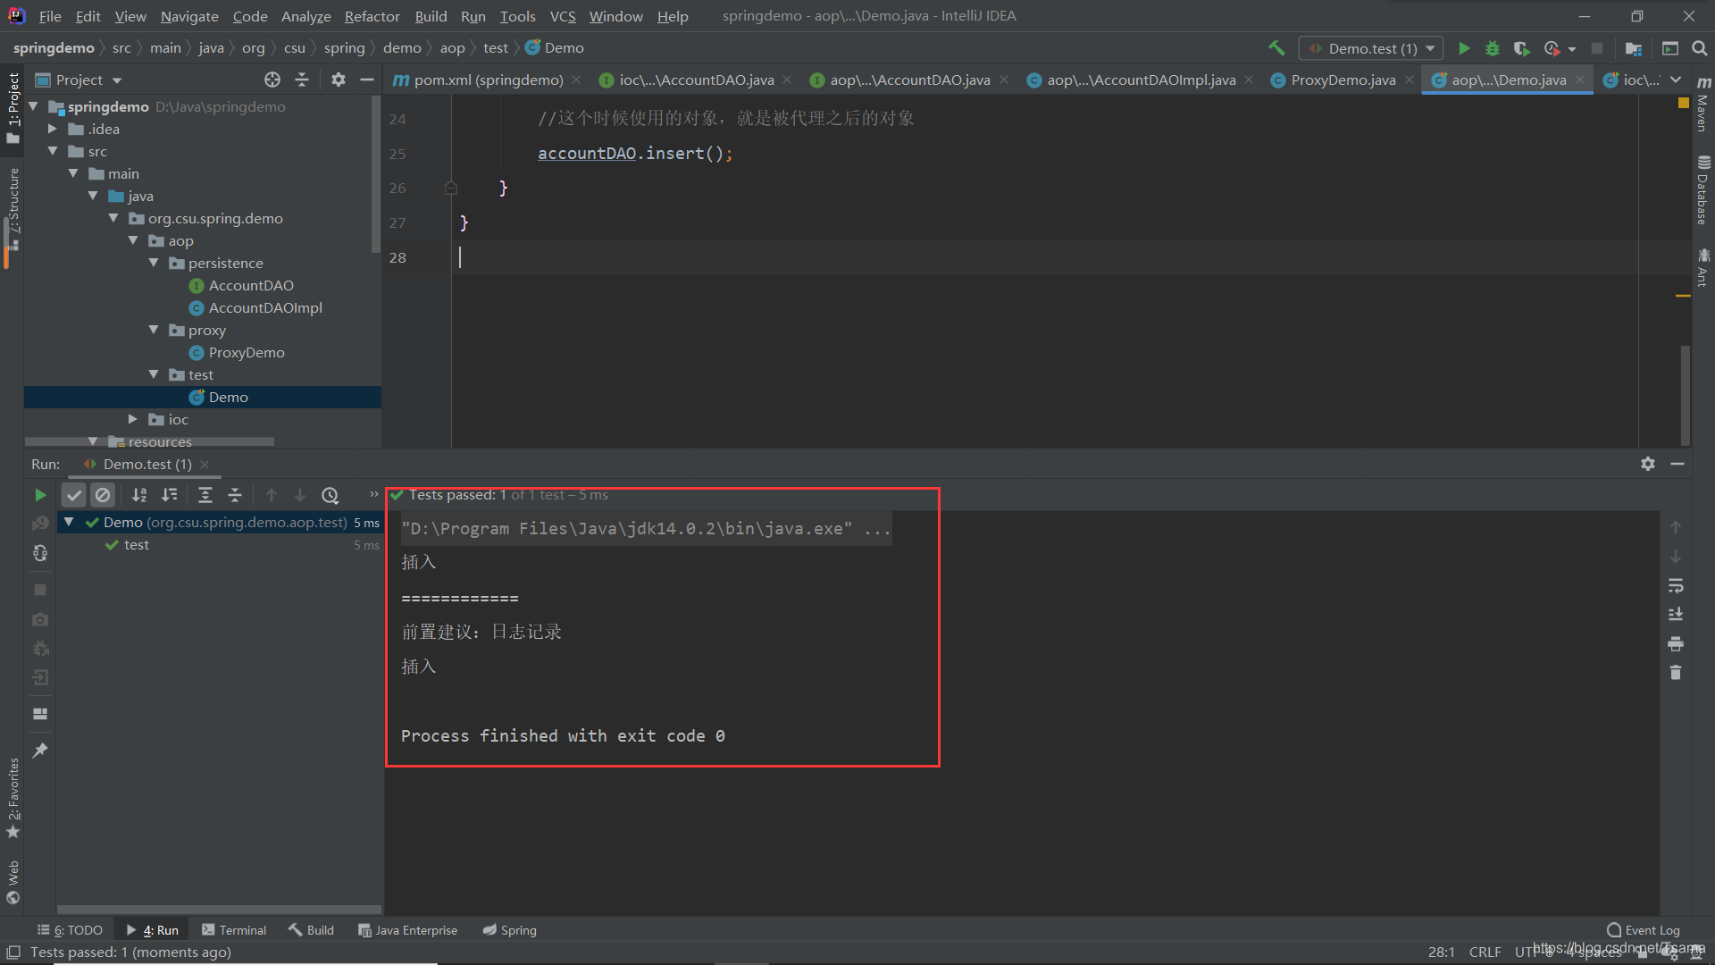Image resolution: width=1715 pixels, height=965 pixels.
Task: Switch to ProxyDemo.java editor tab
Action: pyautogui.click(x=1343, y=80)
